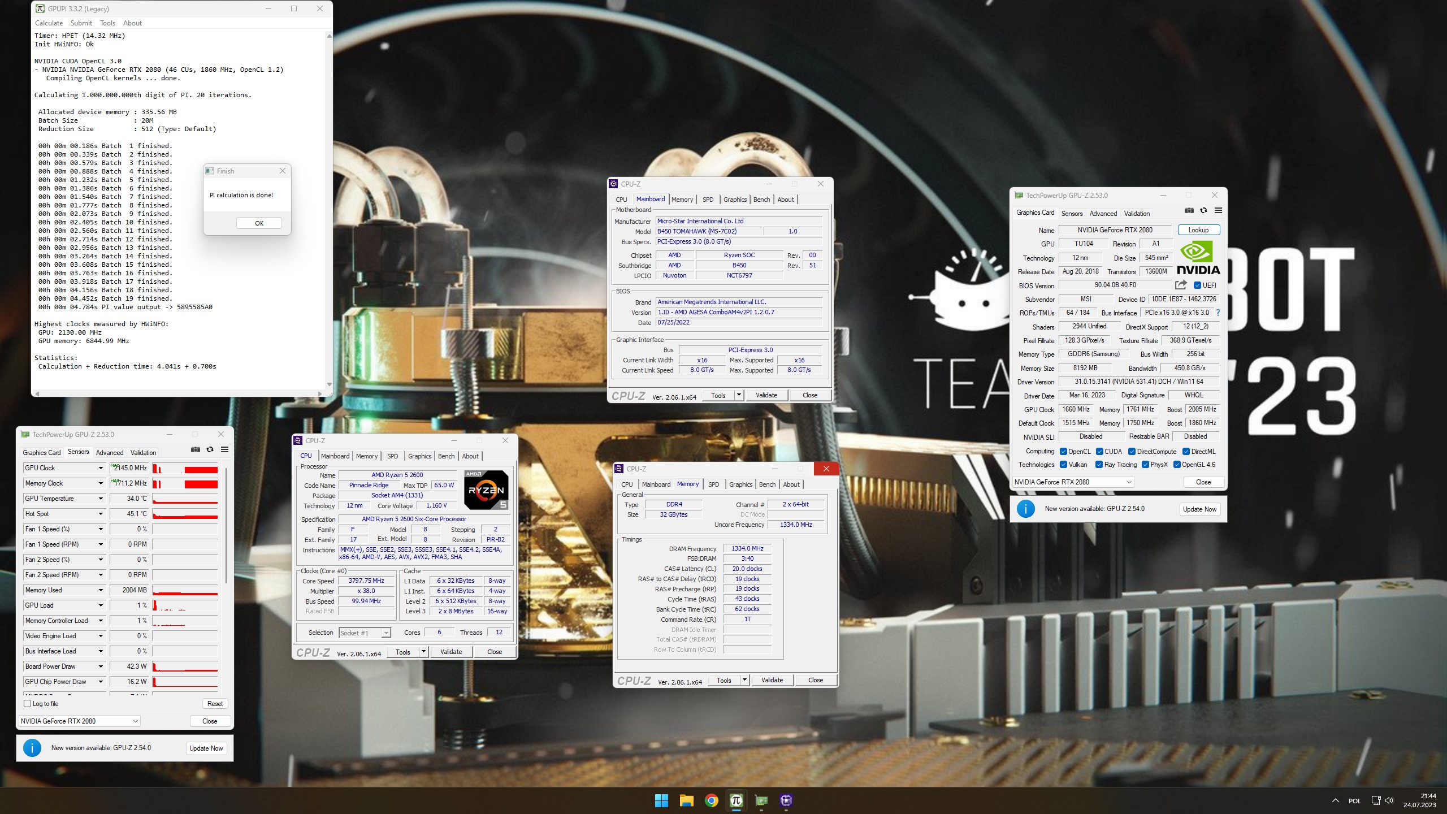The width and height of the screenshot is (1447, 814).
Task: Click camera icon in GPU-Z Sensors window
Action: tap(196, 449)
